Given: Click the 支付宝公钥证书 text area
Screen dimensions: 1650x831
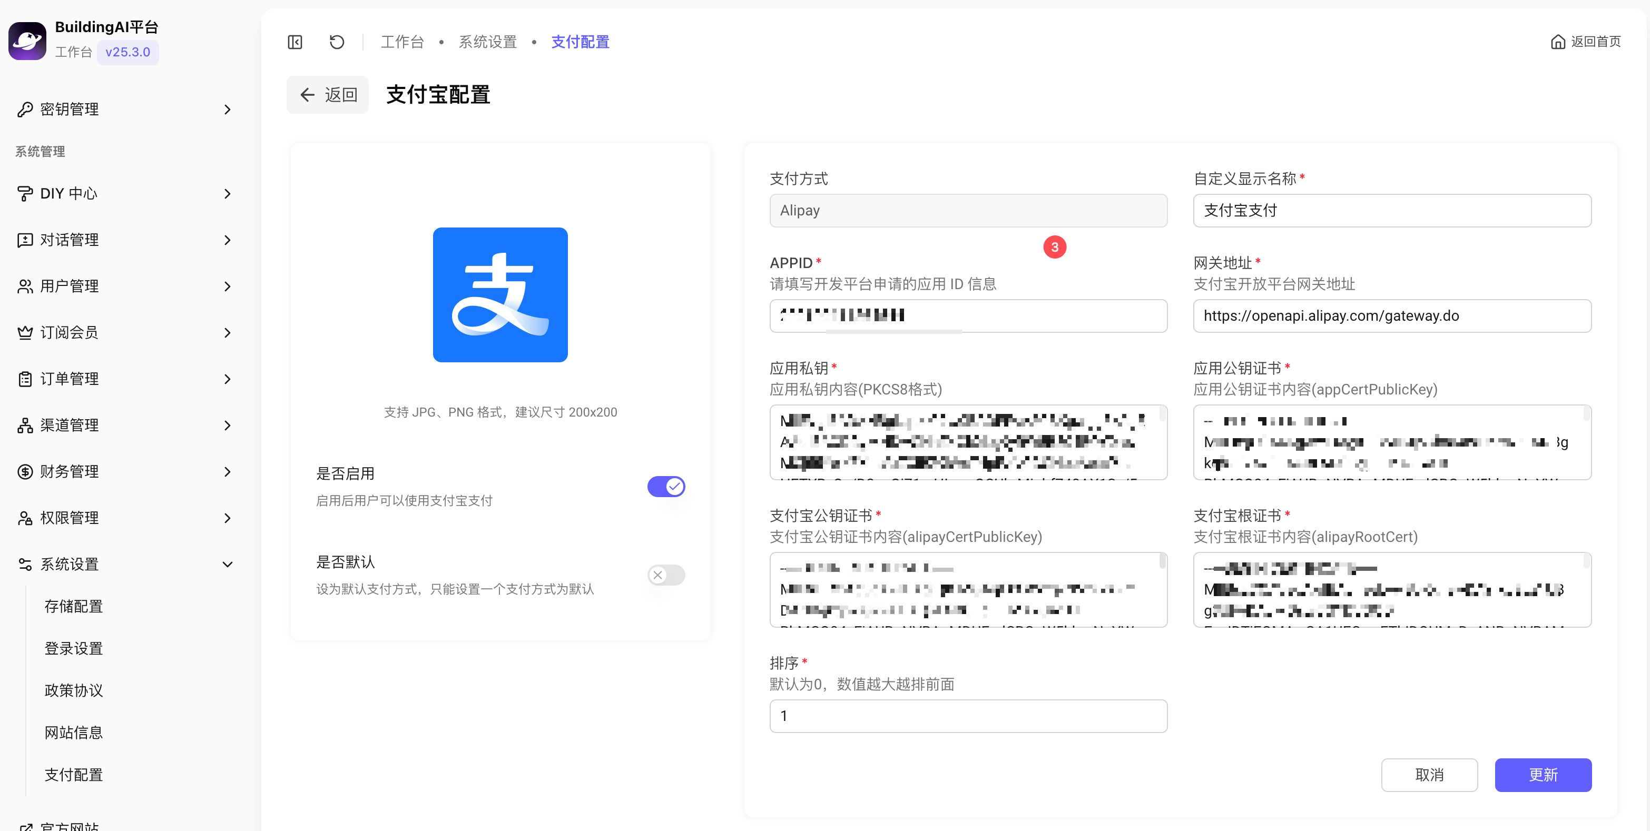Looking at the screenshot, I should (968, 590).
